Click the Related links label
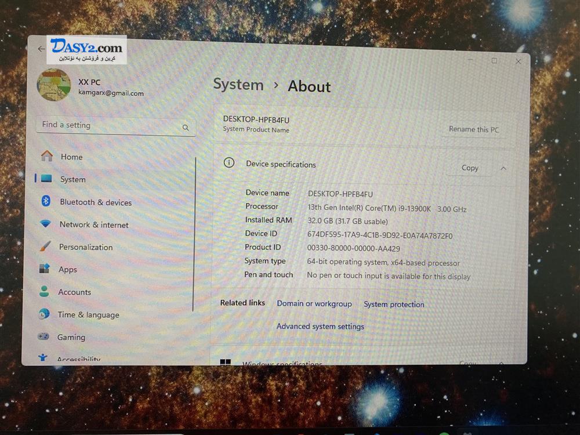 tap(242, 303)
